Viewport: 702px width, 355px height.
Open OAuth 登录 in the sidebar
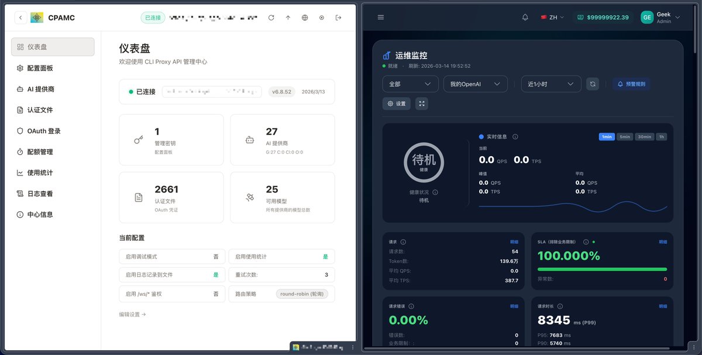click(x=53, y=131)
